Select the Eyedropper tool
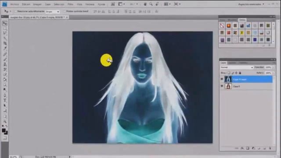Viewport: 281px width, 158px height. (x=5, y=48)
